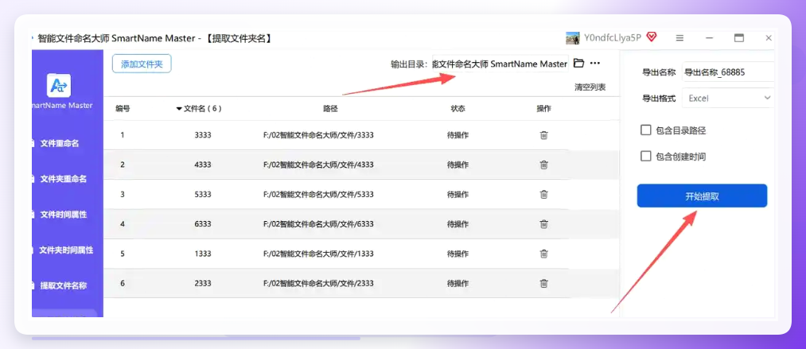Open the 导出格式 Excel dropdown
The image size is (806, 349).
(728, 98)
